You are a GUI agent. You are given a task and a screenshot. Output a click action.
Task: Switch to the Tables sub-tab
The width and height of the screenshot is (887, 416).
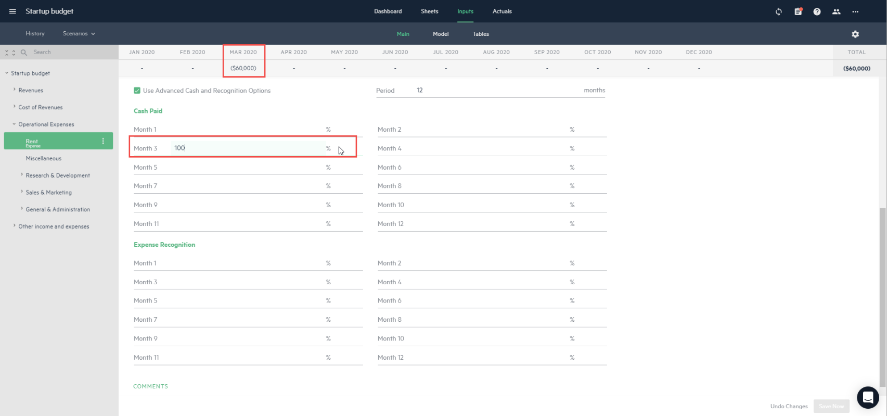coord(481,34)
